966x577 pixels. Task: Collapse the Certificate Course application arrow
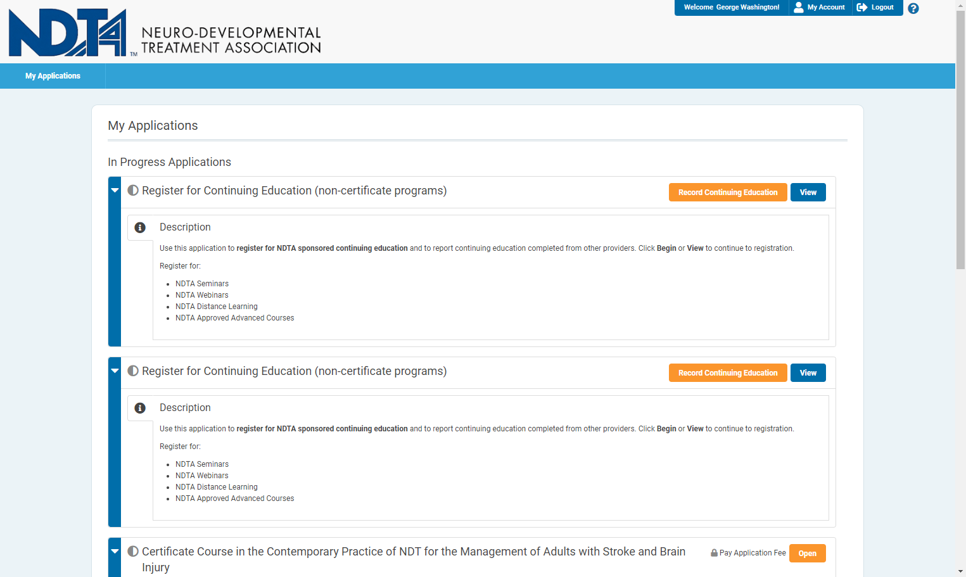(x=115, y=551)
